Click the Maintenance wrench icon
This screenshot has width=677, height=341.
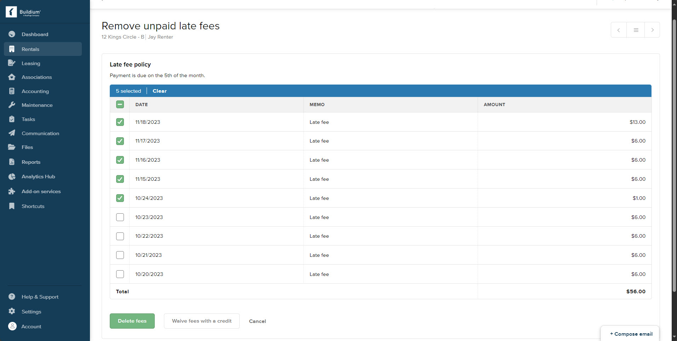tap(12, 105)
